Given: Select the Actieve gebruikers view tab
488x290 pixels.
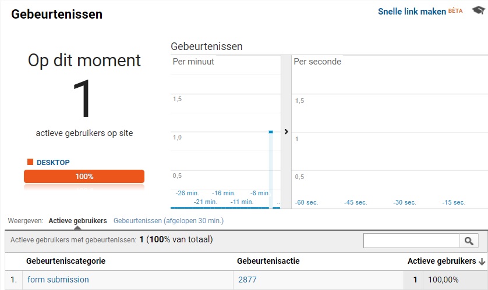Looking at the screenshot, I should 77,221.
